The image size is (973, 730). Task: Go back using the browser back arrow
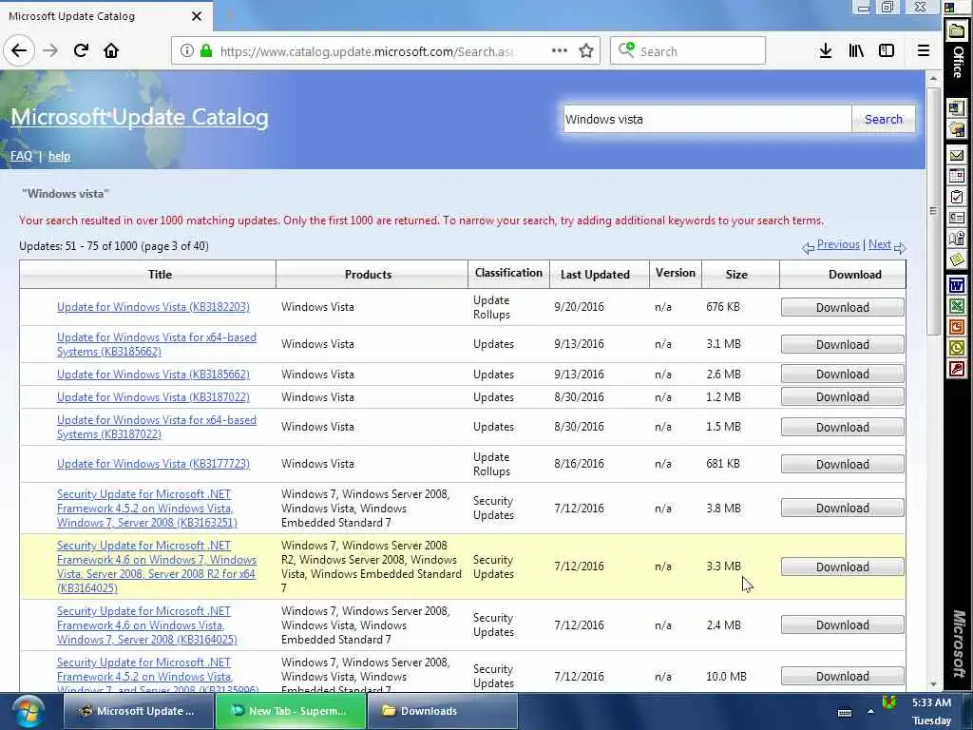(x=19, y=50)
